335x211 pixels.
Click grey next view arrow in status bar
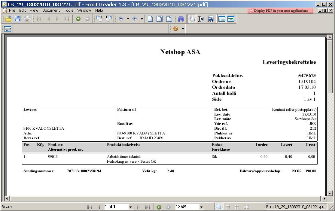coord(168,207)
